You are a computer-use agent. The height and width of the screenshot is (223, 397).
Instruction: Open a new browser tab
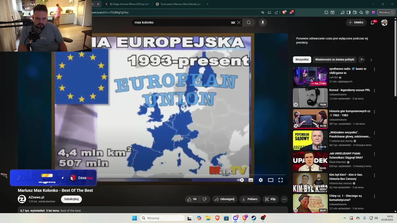(x=207, y=4)
